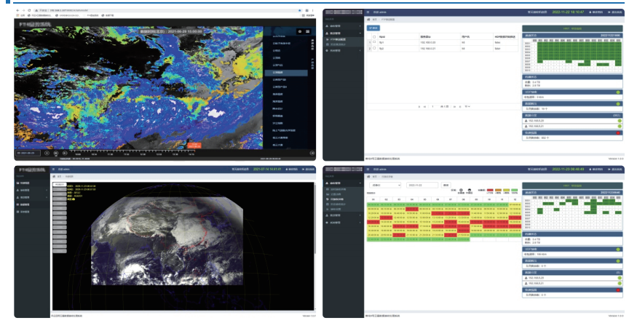Expand second sidebar menu in heatmap window

(344, 215)
